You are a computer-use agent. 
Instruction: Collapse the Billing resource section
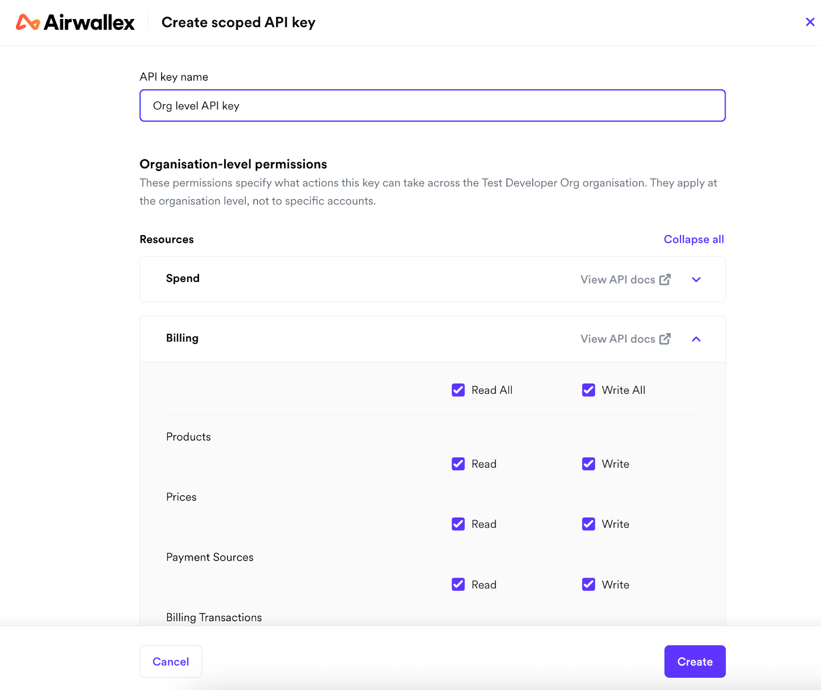(x=696, y=339)
